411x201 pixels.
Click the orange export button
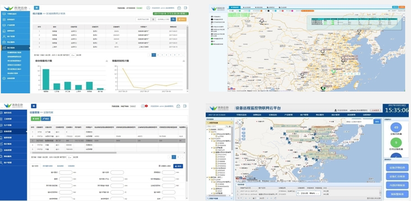[x=181, y=19]
